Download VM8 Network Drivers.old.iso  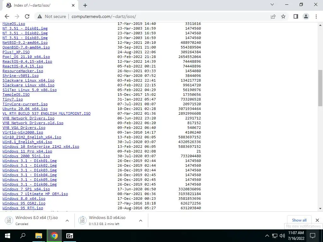pyautogui.click(x=33, y=123)
